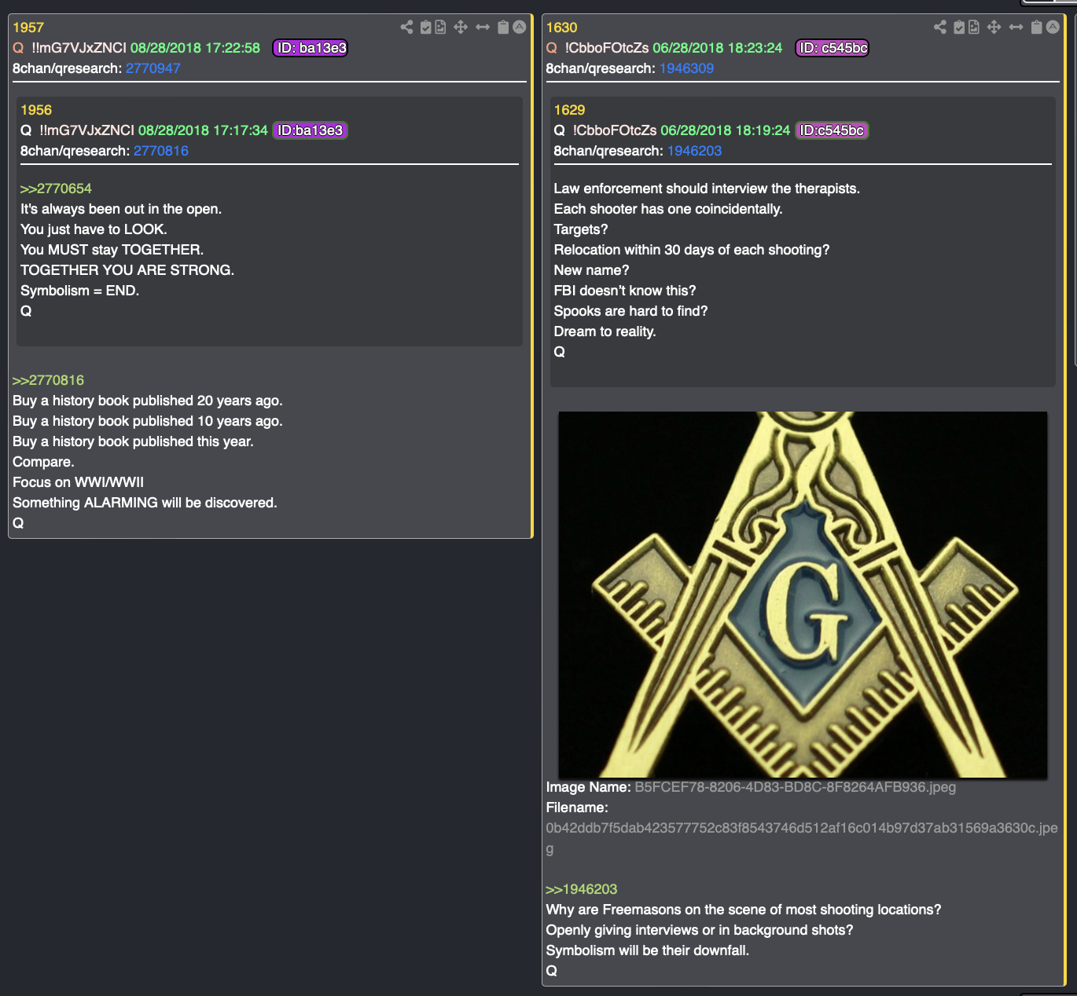1077x996 pixels.
Task: Click 'TOGETHER YOU ARE STRONG.' line
Action: (x=127, y=270)
